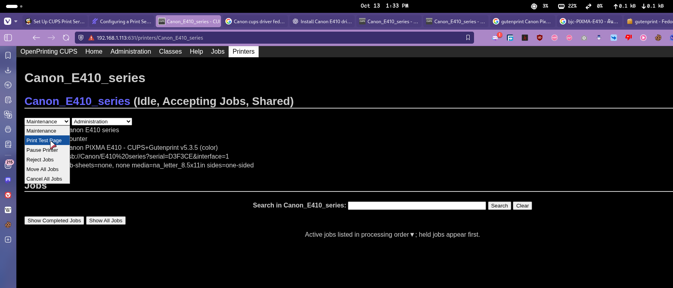Go back to previous page
This screenshot has height=288, width=673.
coord(36,38)
